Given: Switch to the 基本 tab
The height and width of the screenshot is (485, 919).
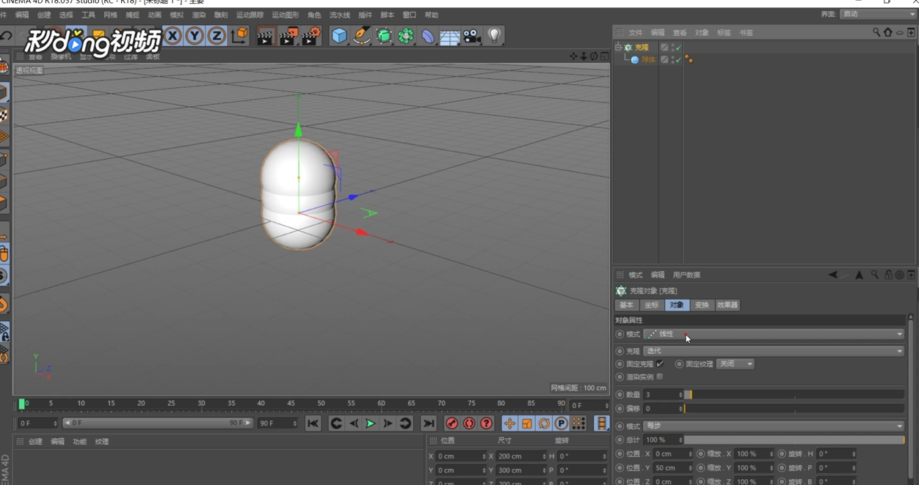Looking at the screenshot, I should pos(626,305).
